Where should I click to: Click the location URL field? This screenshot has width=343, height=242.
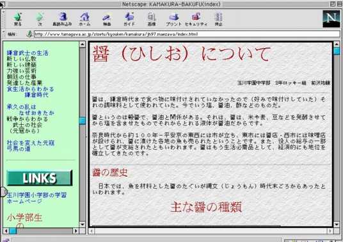pos(187,34)
